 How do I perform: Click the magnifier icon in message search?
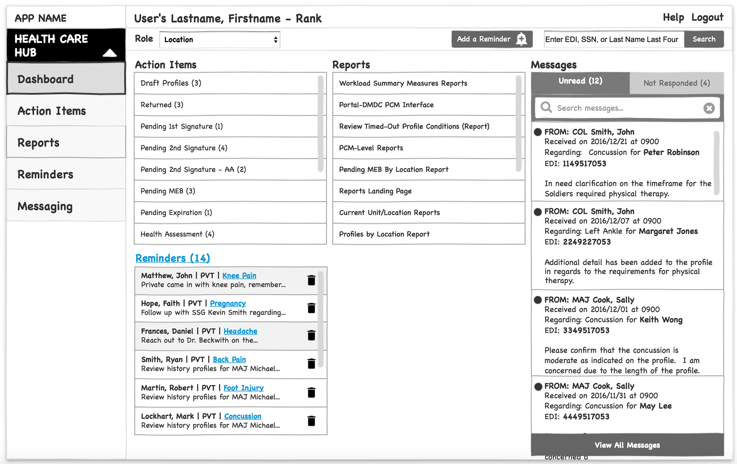pos(546,107)
